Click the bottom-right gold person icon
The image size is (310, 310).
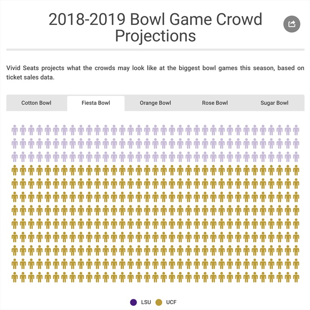pos(296,277)
